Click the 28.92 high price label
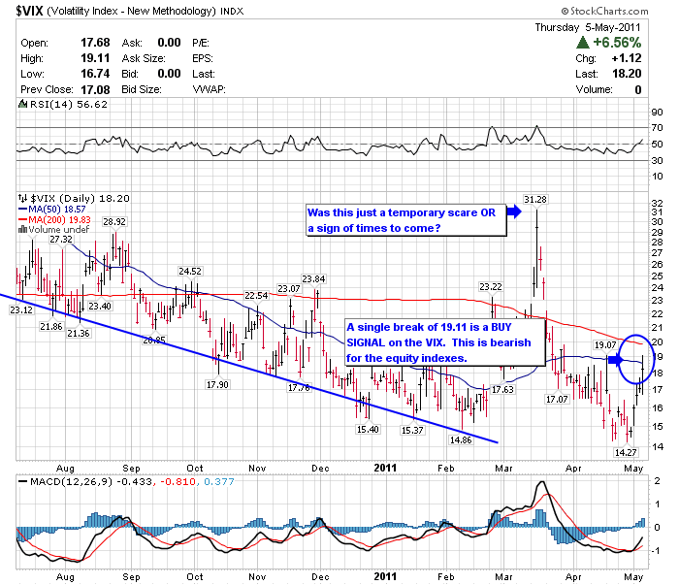 tap(114, 222)
